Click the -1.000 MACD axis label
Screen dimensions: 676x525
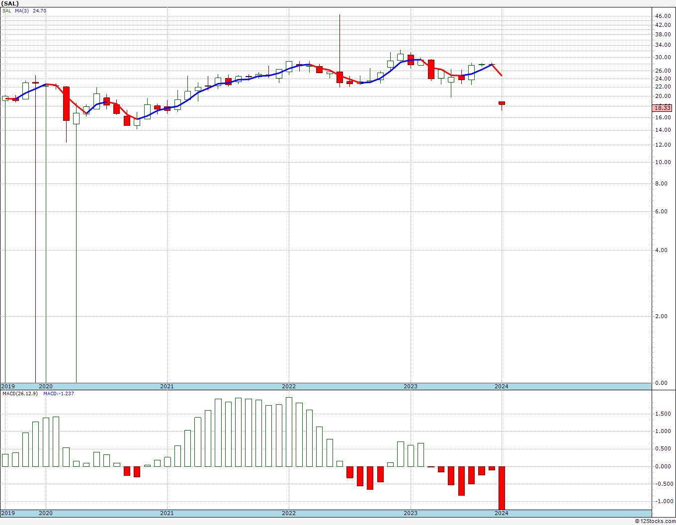[664, 501]
